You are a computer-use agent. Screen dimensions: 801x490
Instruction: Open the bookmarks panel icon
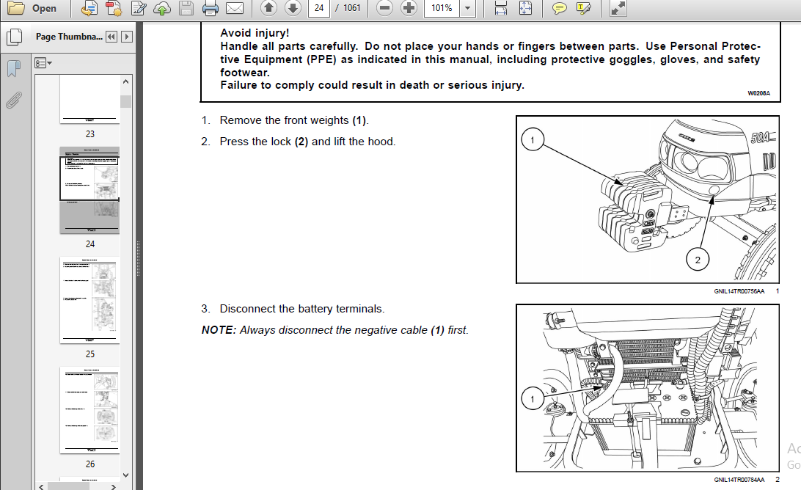pyautogui.click(x=14, y=68)
